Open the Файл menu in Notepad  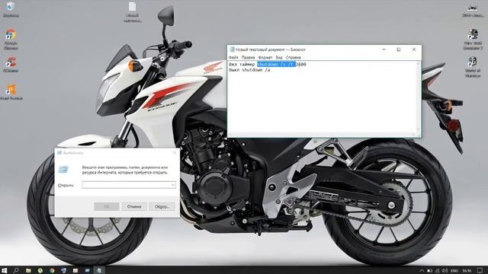click(x=233, y=58)
